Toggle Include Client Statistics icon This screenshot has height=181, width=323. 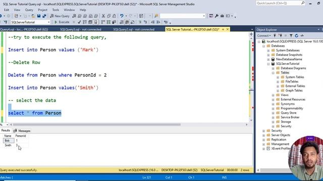[x=114, y=22]
